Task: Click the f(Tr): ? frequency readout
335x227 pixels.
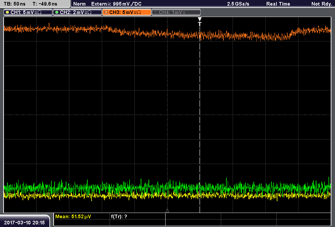Action: tap(119, 217)
